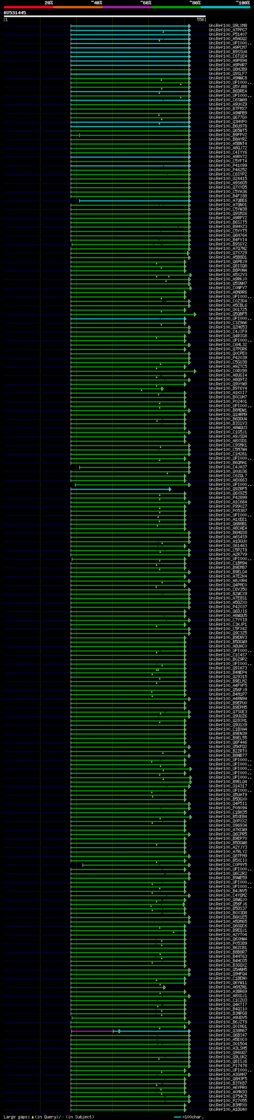Viewport: 254px width, 1120px height.
Task: Click the Large gaps legend text
Action: tap(49, 1117)
